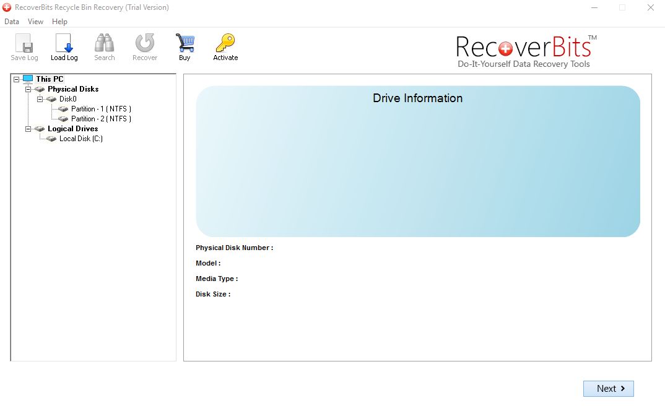Open the Search binoculars icon
Image resolution: width=665 pixels, height=411 pixels.
[104, 43]
